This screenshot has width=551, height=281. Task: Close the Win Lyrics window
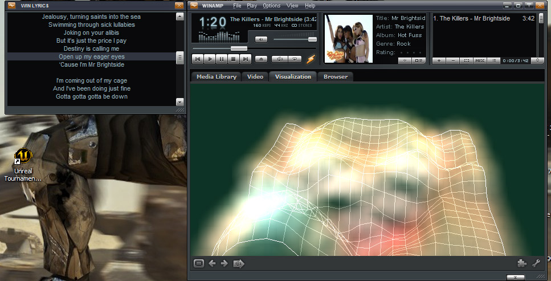coord(179,5)
